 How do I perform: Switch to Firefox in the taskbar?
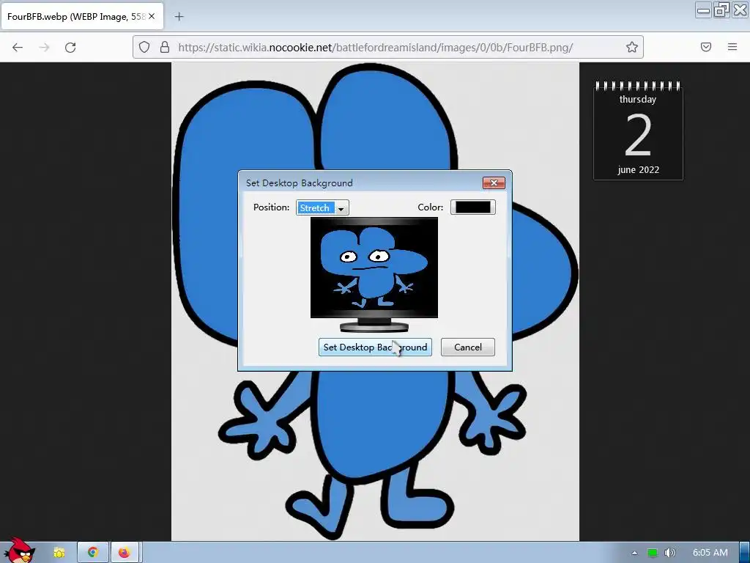click(x=125, y=553)
